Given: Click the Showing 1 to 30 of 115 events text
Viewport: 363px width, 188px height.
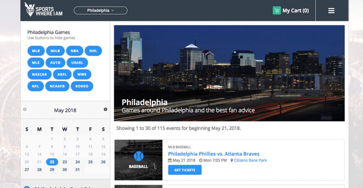Looking at the screenshot, I should [x=179, y=128].
